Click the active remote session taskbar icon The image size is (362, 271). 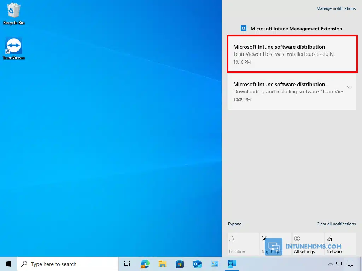[x=232, y=264]
